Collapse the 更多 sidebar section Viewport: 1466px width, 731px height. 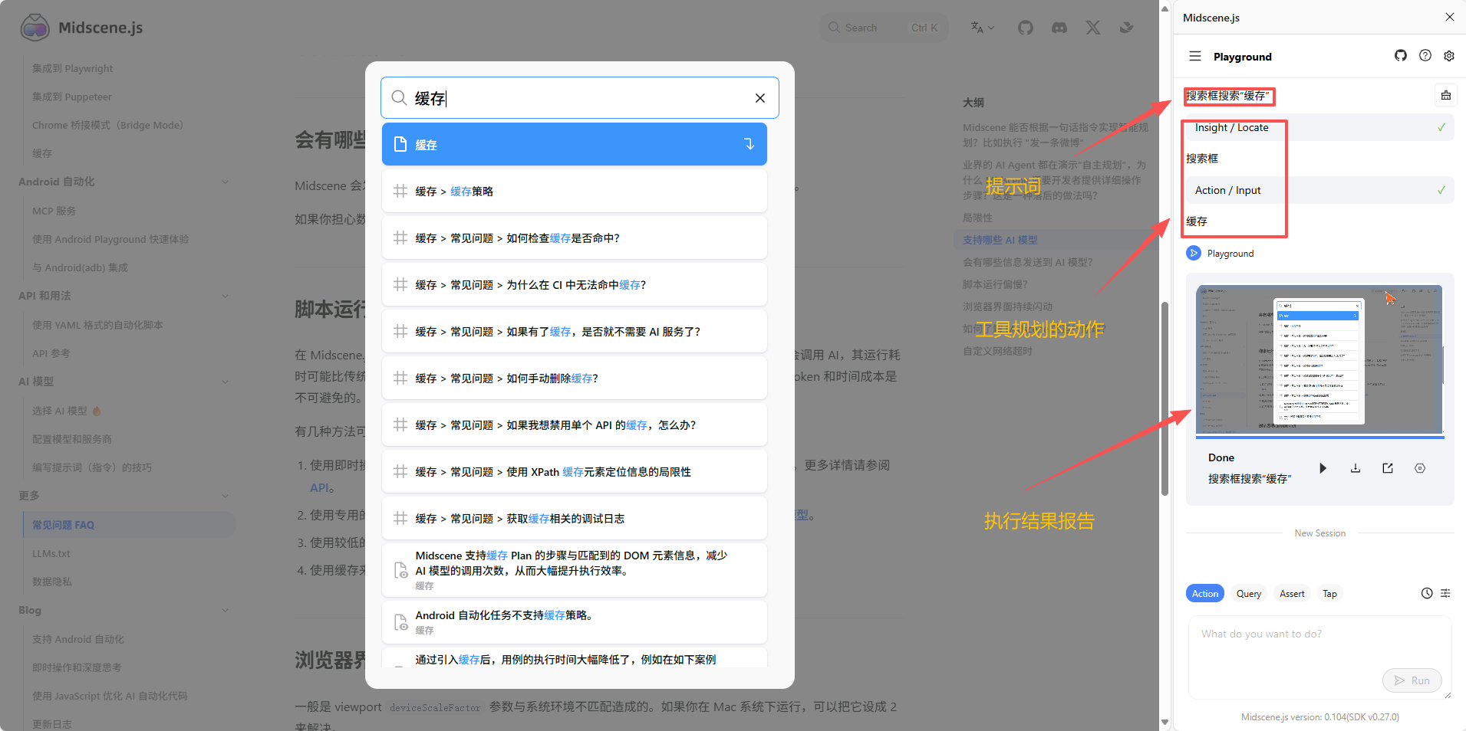point(225,496)
